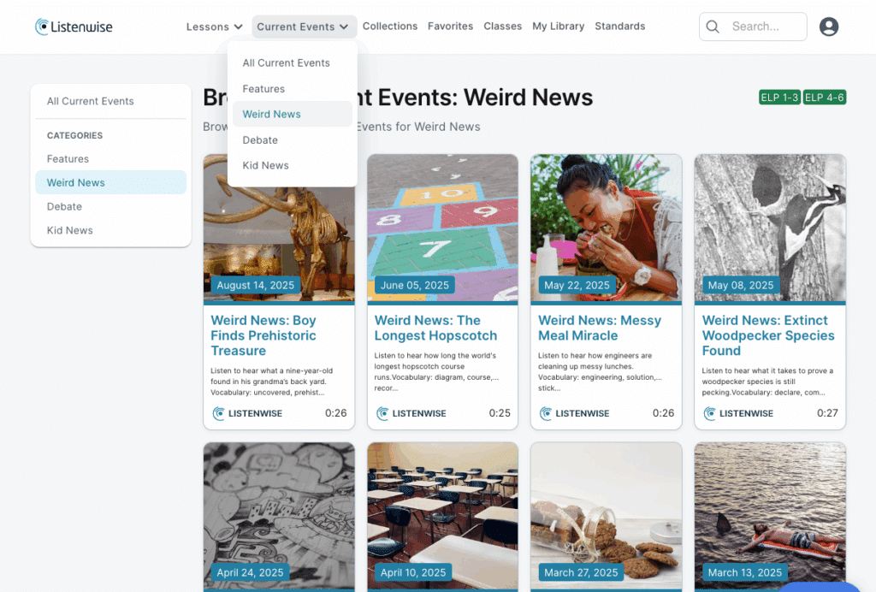876x592 pixels.
Task: Open the Collections page
Action: tap(389, 27)
